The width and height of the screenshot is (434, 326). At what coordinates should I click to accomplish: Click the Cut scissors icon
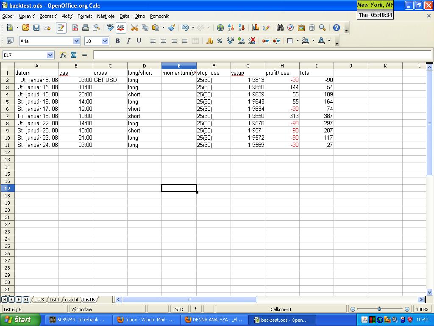tap(135, 28)
